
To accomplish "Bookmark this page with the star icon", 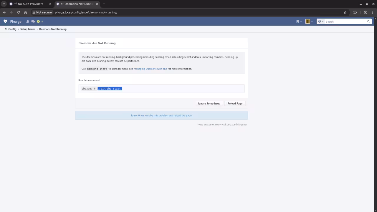I will pos(345,12).
